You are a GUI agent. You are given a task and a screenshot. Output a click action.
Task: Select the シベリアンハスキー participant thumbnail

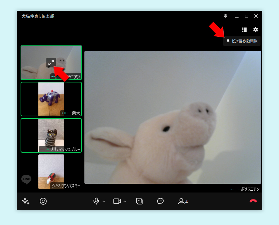coord(51,172)
